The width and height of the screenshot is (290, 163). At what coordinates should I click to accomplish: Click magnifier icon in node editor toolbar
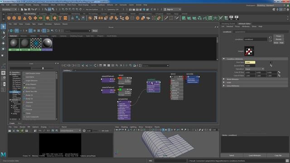point(117,65)
